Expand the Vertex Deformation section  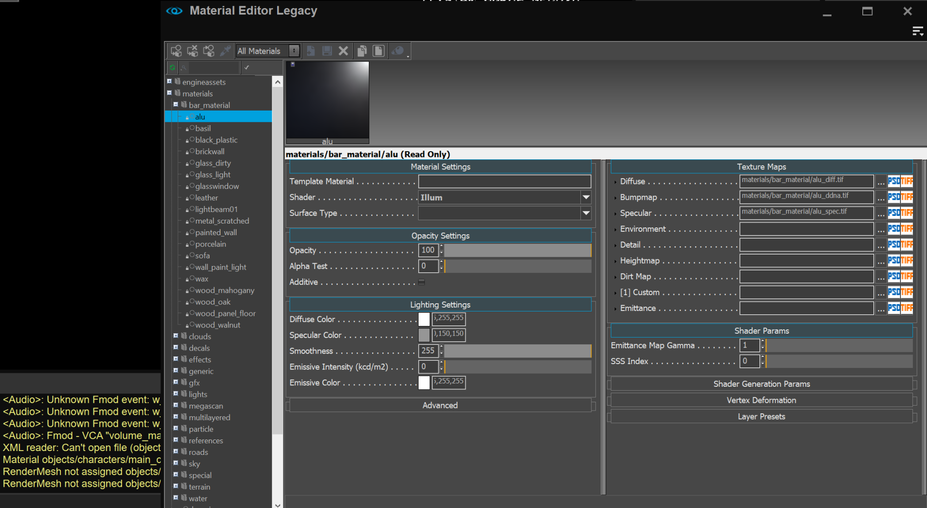point(761,400)
